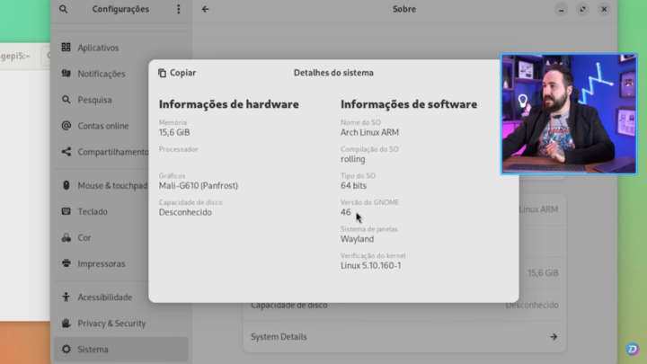This screenshot has width=647, height=364.
Task: Go back using the arrow beside Sobre
Action: pyautogui.click(x=205, y=9)
